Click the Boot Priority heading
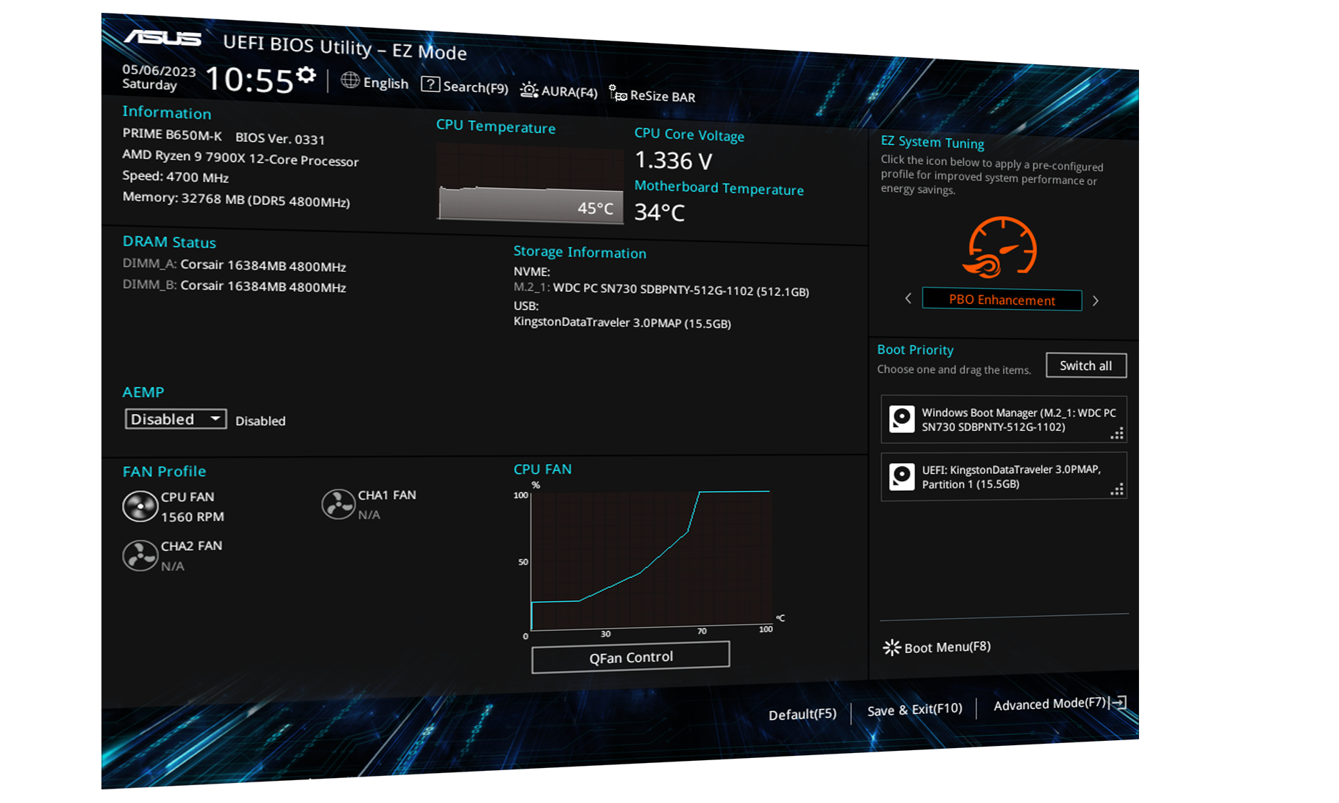Viewport: 1339px width, 803px height. 916,350
